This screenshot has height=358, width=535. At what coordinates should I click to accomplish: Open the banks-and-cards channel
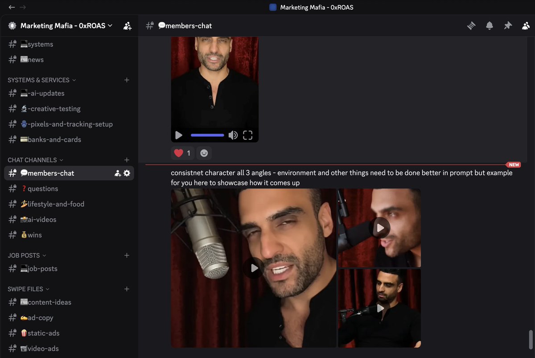69,140
